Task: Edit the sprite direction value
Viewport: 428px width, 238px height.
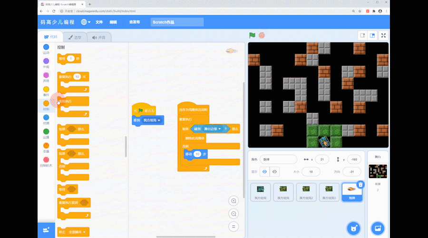Action: 352,172
